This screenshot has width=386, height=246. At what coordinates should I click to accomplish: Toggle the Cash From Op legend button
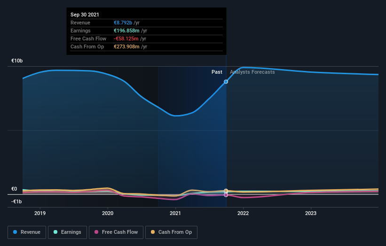(171, 232)
